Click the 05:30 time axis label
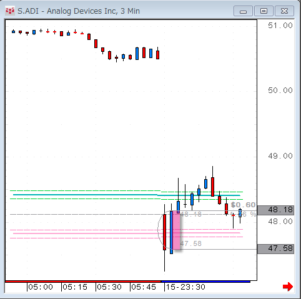Screen dimensions: 301x299 (109, 287)
